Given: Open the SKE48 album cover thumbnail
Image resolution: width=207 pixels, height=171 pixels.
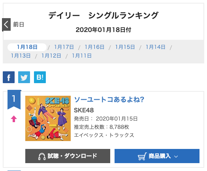Looking at the screenshot, I should [x=48, y=119].
